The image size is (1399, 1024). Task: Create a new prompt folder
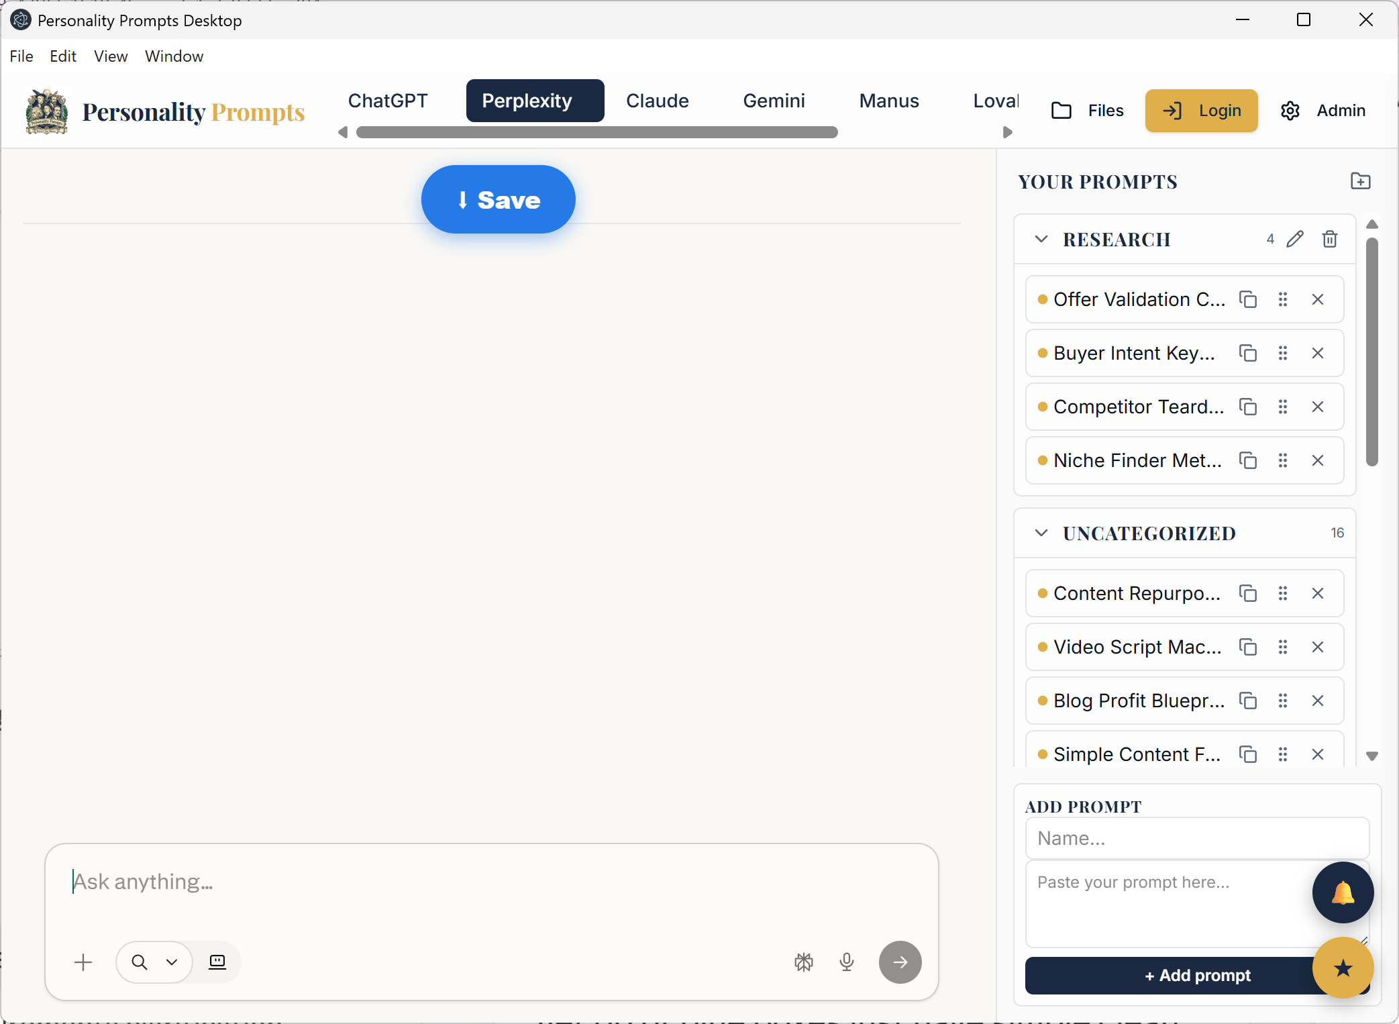point(1361,181)
